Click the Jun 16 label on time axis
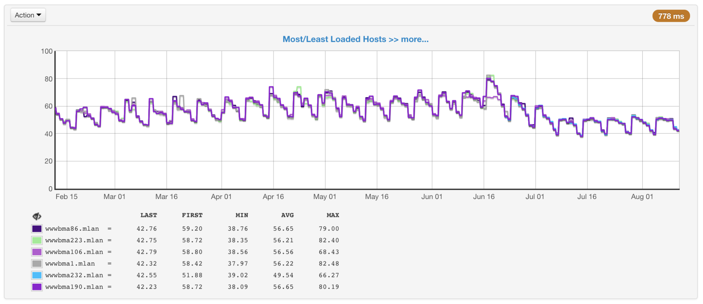703x304 pixels. [484, 197]
